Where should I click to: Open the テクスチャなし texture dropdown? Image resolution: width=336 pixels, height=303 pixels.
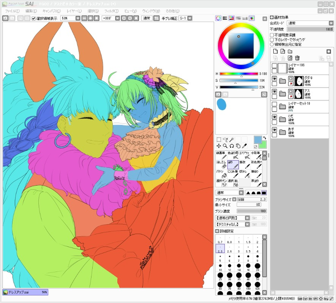pyautogui.click(x=247, y=224)
